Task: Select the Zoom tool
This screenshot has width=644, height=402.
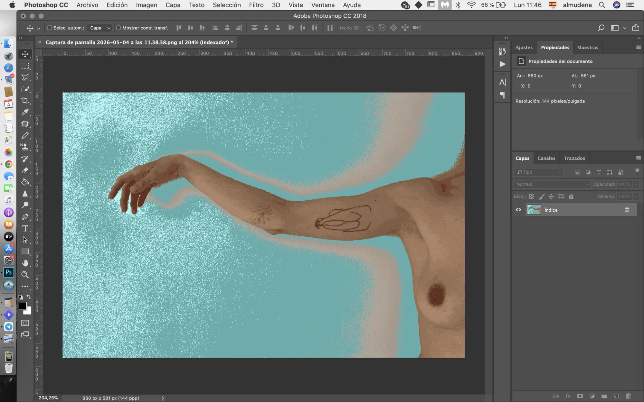Action: click(25, 275)
